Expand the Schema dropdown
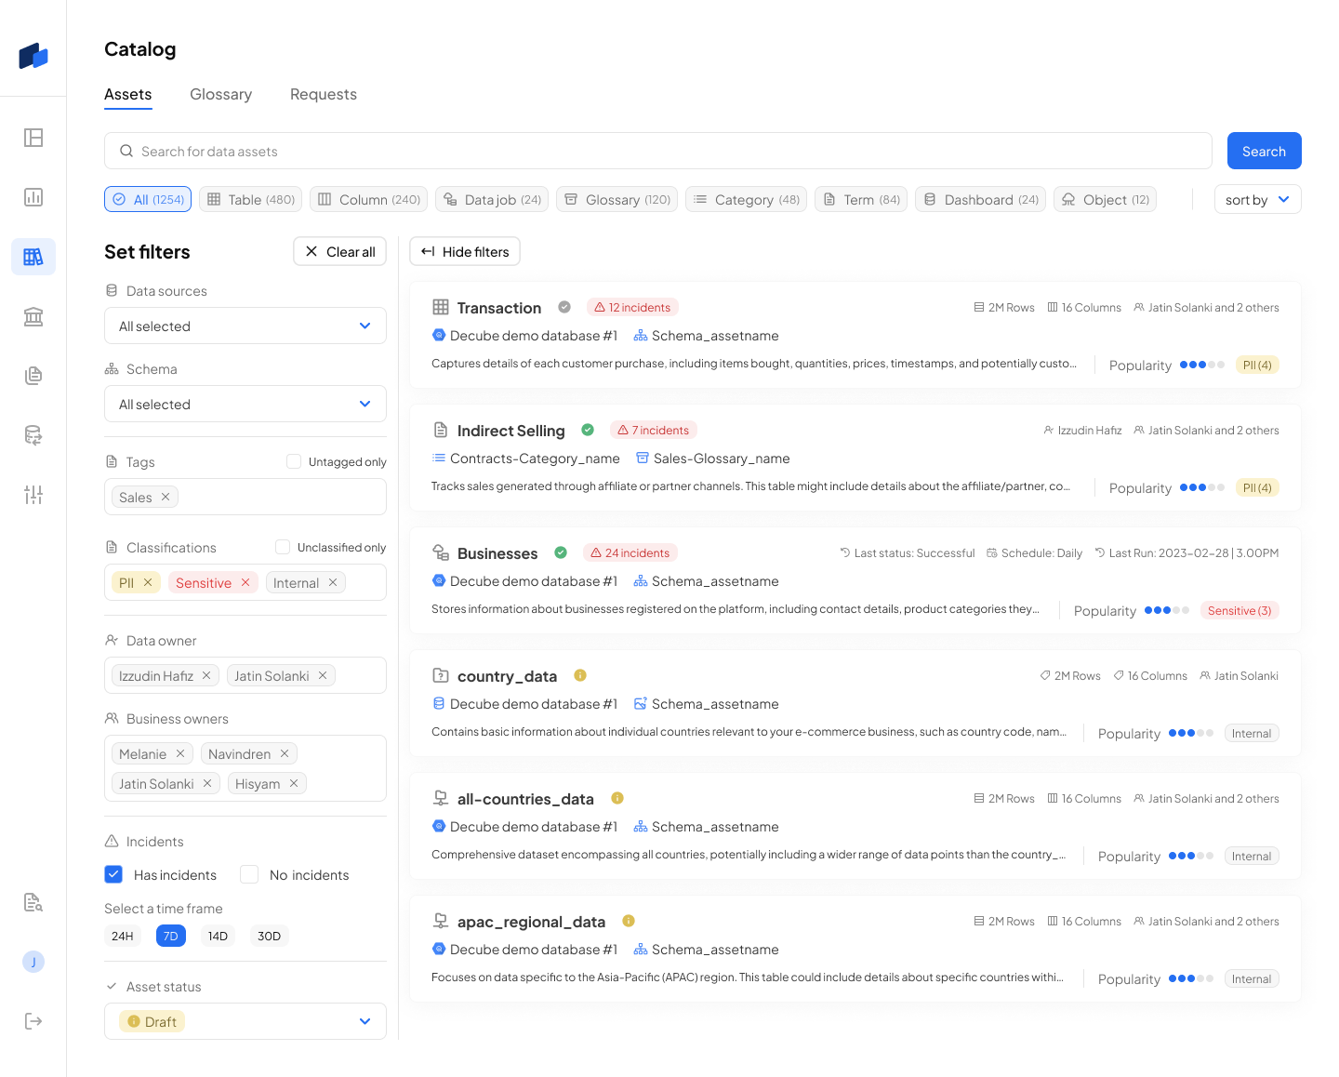This screenshot has width=1339, height=1077. point(245,404)
